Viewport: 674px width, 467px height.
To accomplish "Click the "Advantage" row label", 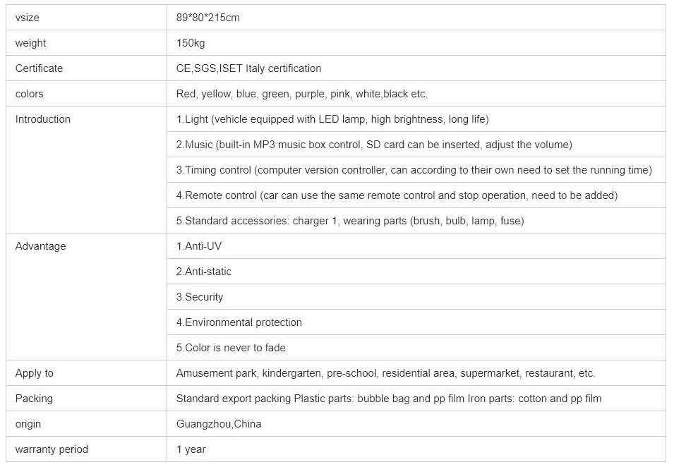I will tap(40, 246).
